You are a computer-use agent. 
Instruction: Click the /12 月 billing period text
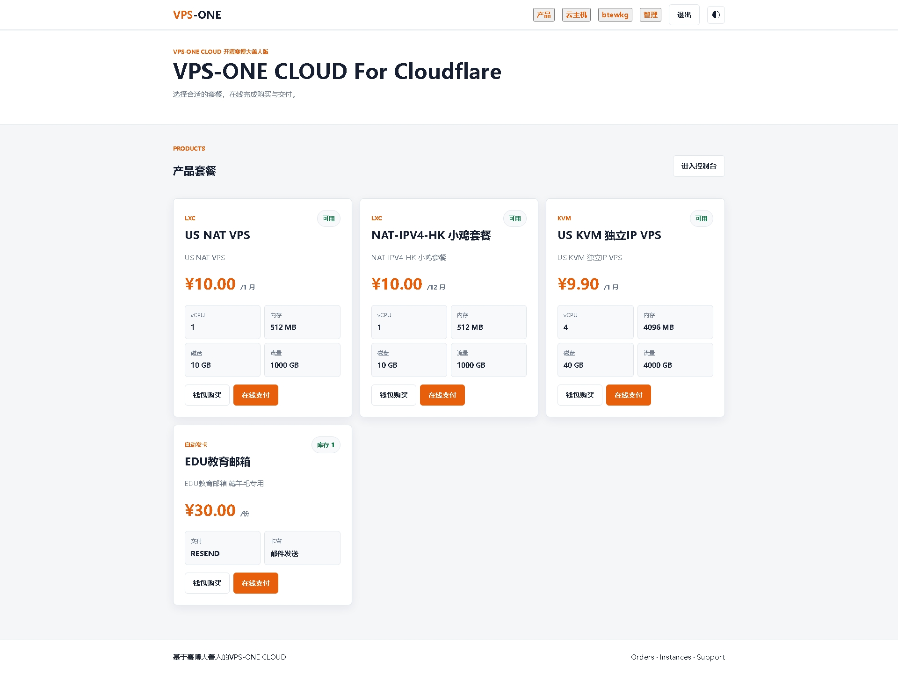[436, 287]
